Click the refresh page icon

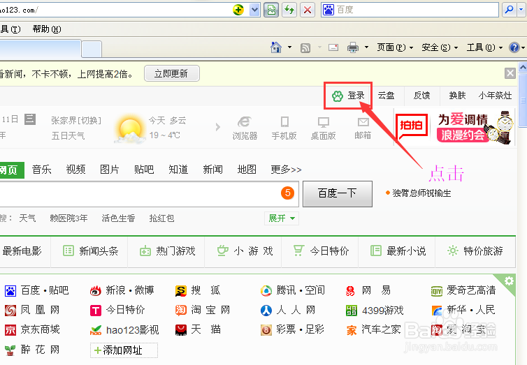click(x=289, y=10)
